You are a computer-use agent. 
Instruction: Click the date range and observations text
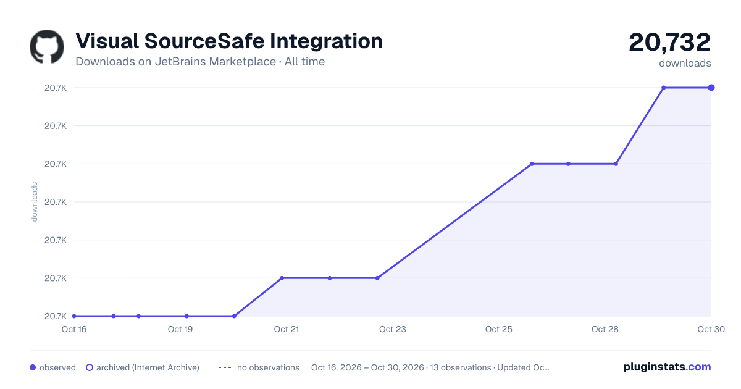[x=430, y=367]
